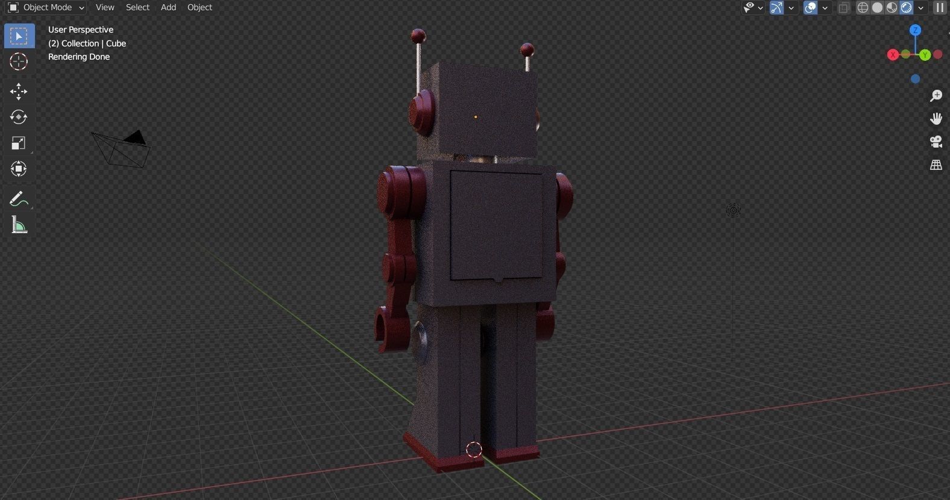Click the '(2) Collection | Cube' text
Viewport: 950px width, 500px height.
click(87, 43)
